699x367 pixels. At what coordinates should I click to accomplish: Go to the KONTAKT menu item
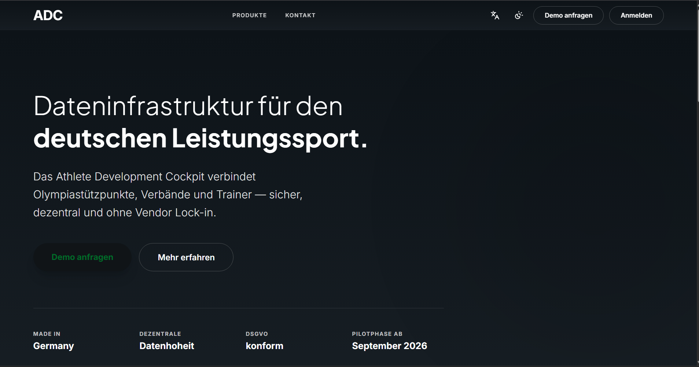tap(300, 15)
